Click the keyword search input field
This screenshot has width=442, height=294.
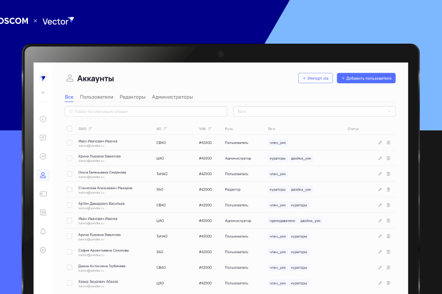(x=146, y=111)
